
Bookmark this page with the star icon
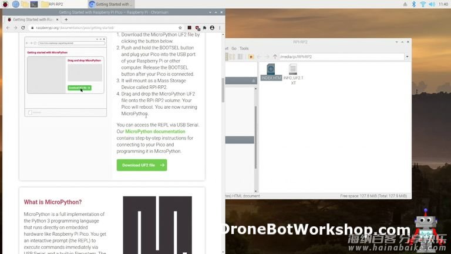point(180,28)
